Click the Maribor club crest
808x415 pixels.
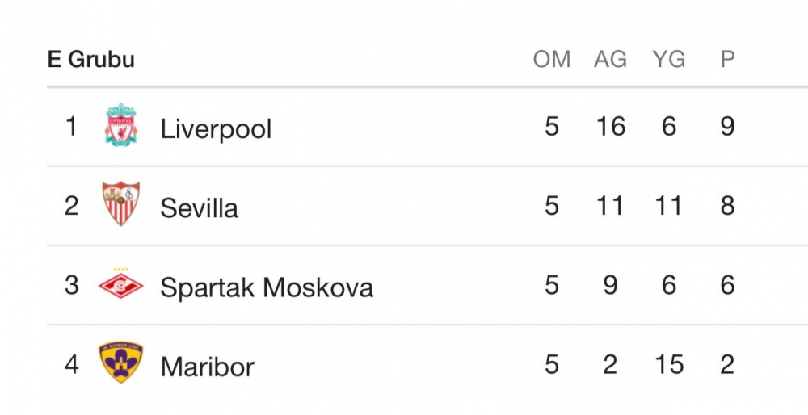[x=121, y=363]
